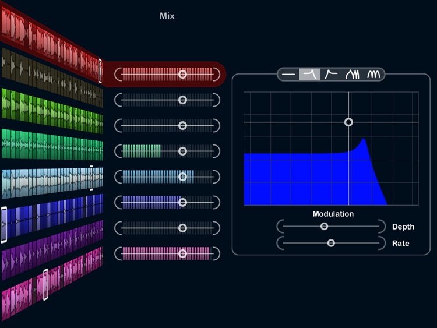Click the red track mix slider handle
Image resolution: width=437 pixels, height=328 pixels.
[182, 75]
